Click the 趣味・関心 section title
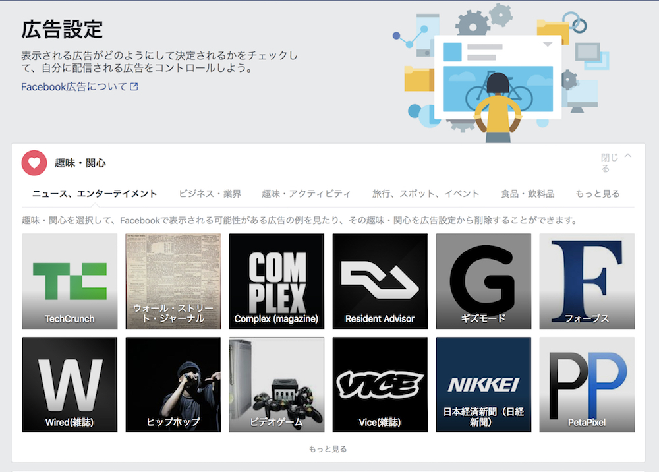This screenshot has height=472, width=659. 80,163
